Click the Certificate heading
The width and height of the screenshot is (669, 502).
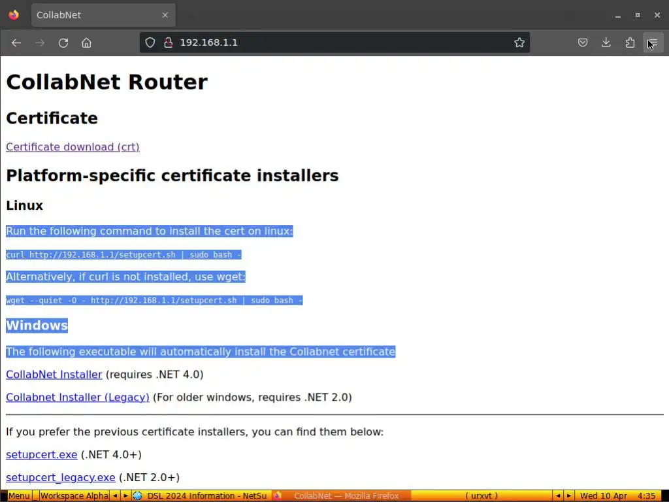click(x=52, y=118)
